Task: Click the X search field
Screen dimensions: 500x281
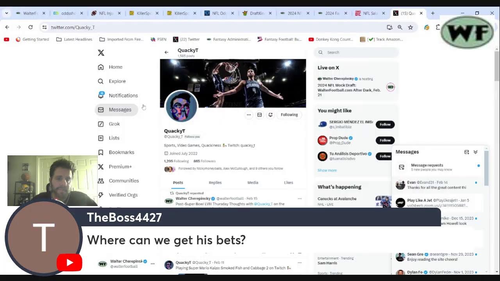Action: click(356, 52)
